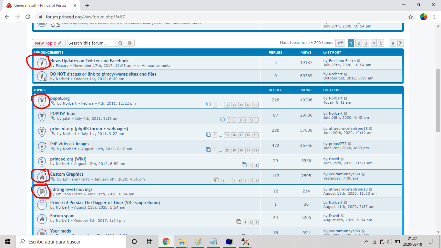Open page 8 of Custom Graphics
This screenshot has width=441, height=248.
pos(256,181)
